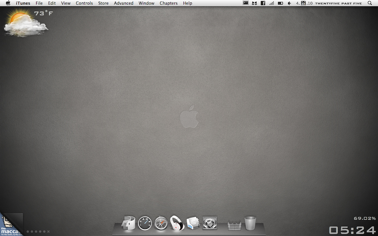
Task: Open the File menu
Action: coord(39,3)
